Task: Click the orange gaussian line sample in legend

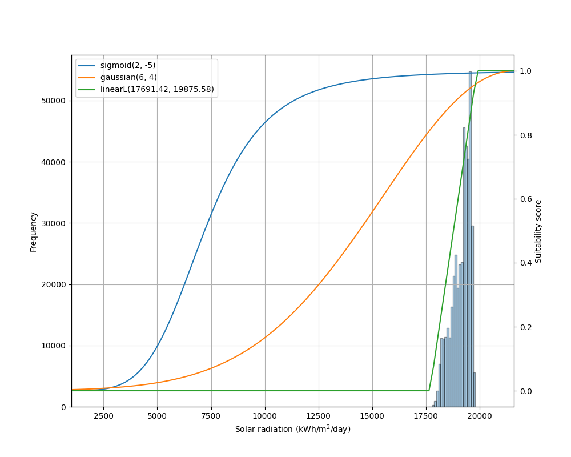Action: (87, 78)
